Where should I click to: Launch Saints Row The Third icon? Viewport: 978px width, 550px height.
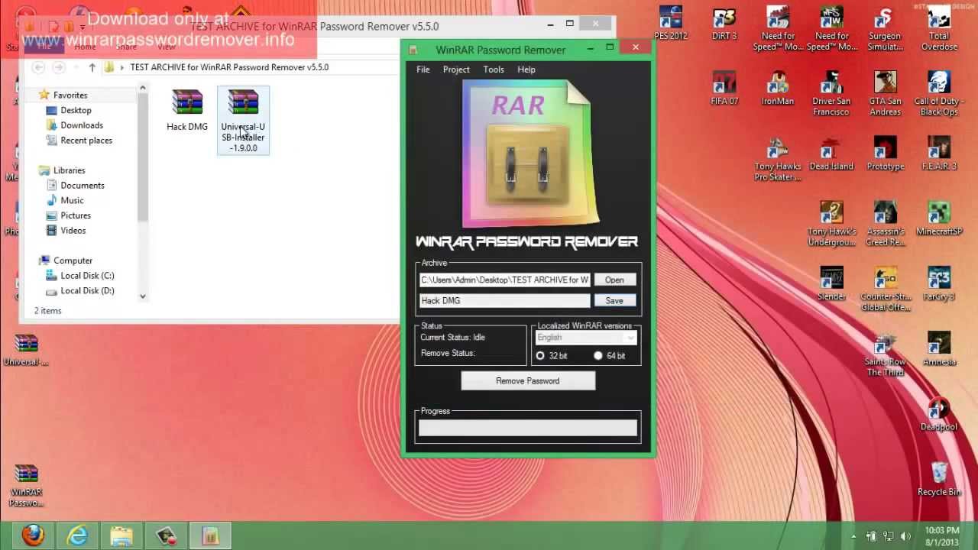(885, 354)
